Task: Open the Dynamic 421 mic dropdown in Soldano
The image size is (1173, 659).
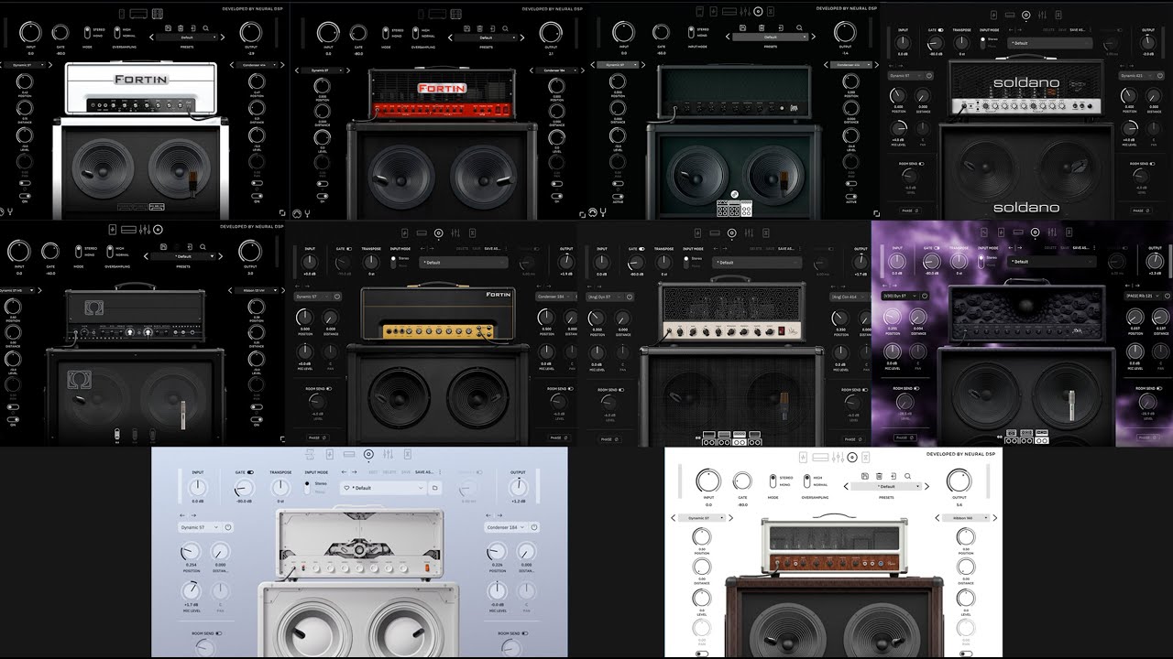Action: [1136, 75]
